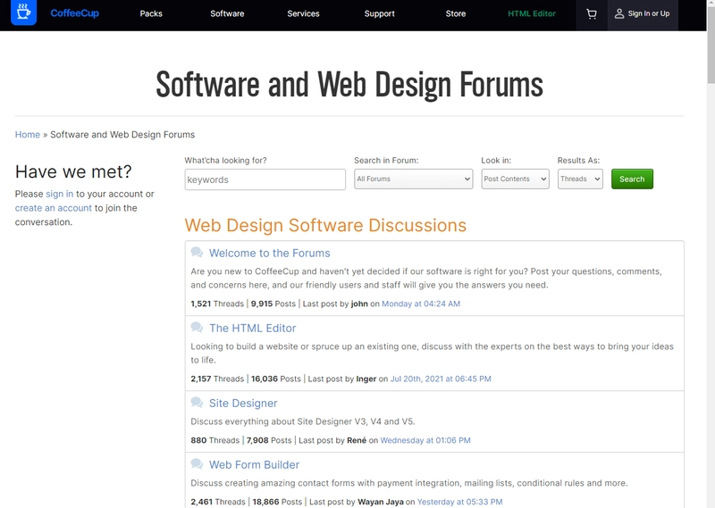Open last post Yesterday at 05:33 PM
Image resolution: width=715 pixels, height=508 pixels.
point(459,502)
